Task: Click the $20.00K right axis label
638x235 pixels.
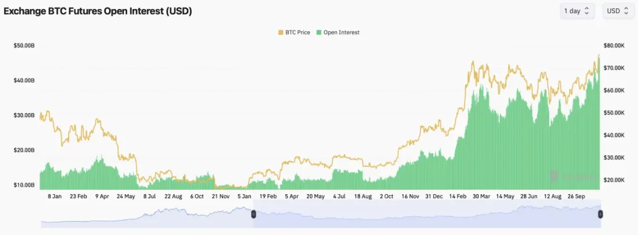Action: coord(614,180)
